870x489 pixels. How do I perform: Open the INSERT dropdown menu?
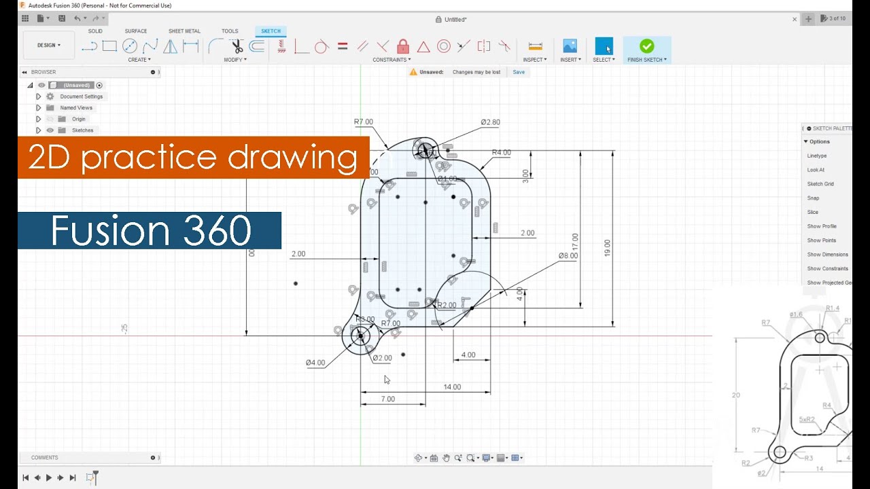tap(570, 60)
